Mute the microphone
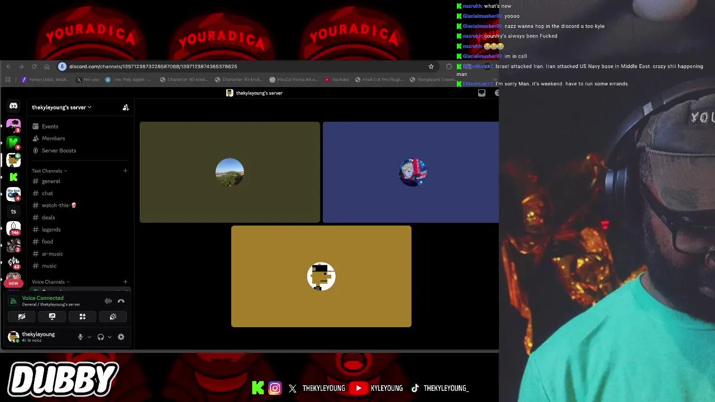 click(x=80, y=337)
